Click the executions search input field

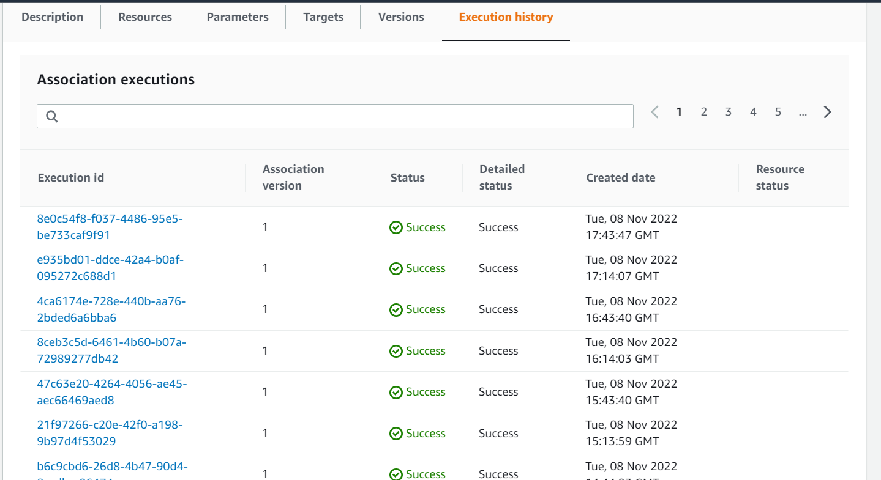[x=335, y=116]
